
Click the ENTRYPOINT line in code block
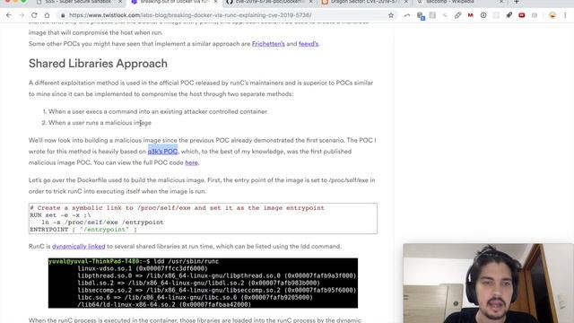point(83,230)
